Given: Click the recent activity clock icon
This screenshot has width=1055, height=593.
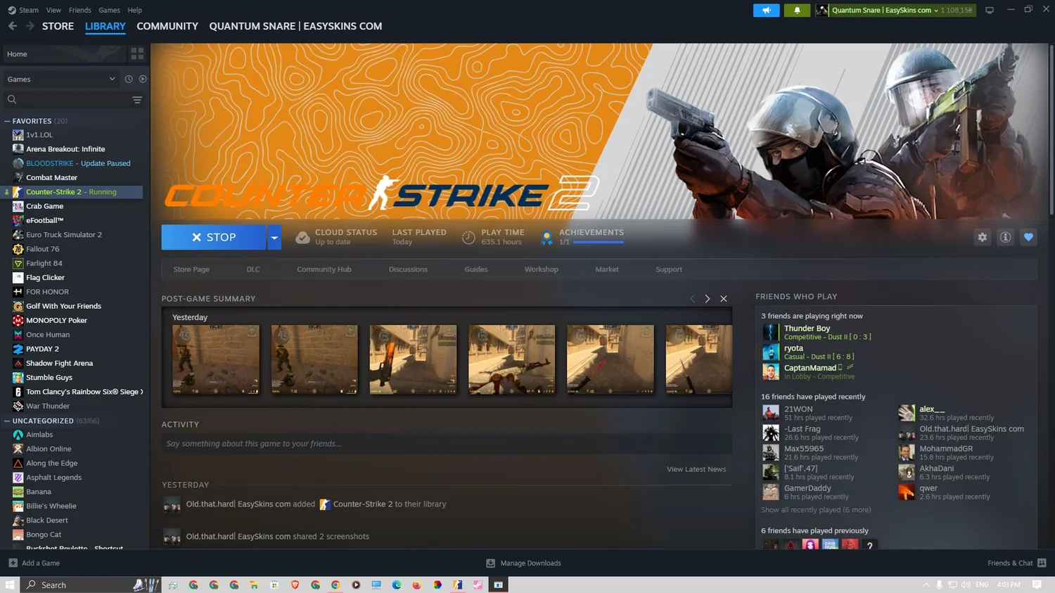Looking at the screenshot, I should tap(129, 79).
